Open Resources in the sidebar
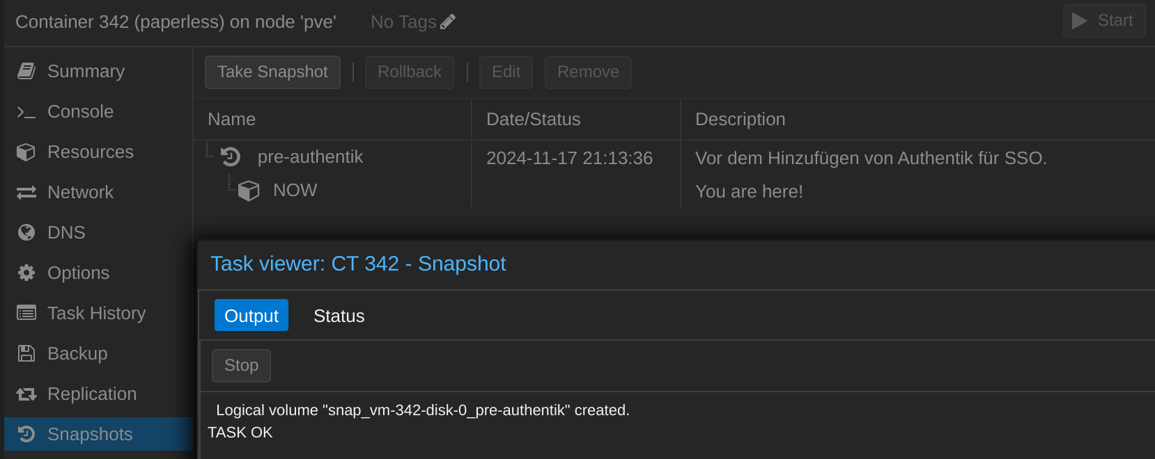 [x=98, y=152]
